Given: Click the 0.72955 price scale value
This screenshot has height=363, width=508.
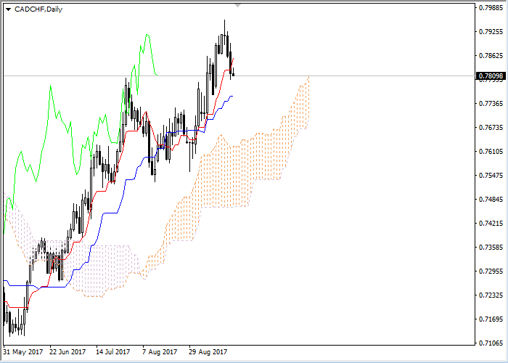Looking at the screenshot, I should tap(491, 271).
